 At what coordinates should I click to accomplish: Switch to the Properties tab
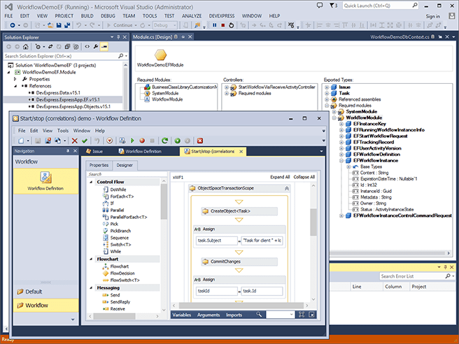tap(99, 165)
